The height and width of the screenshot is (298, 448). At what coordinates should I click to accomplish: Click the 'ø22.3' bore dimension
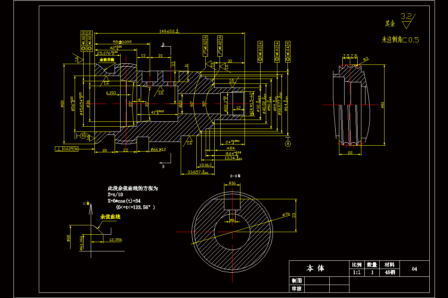(225, 104)
